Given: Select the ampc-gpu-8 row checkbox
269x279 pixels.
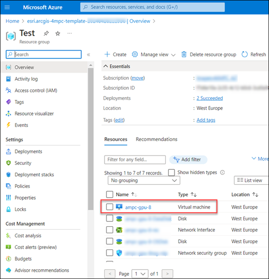Looking at the screenshot, I should coord(109,207).
